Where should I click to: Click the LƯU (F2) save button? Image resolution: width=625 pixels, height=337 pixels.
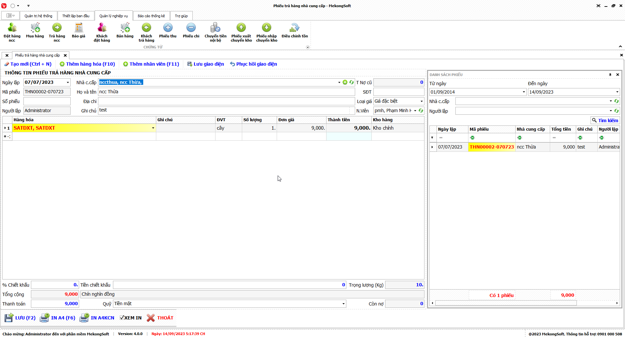(x=20, y=318)
